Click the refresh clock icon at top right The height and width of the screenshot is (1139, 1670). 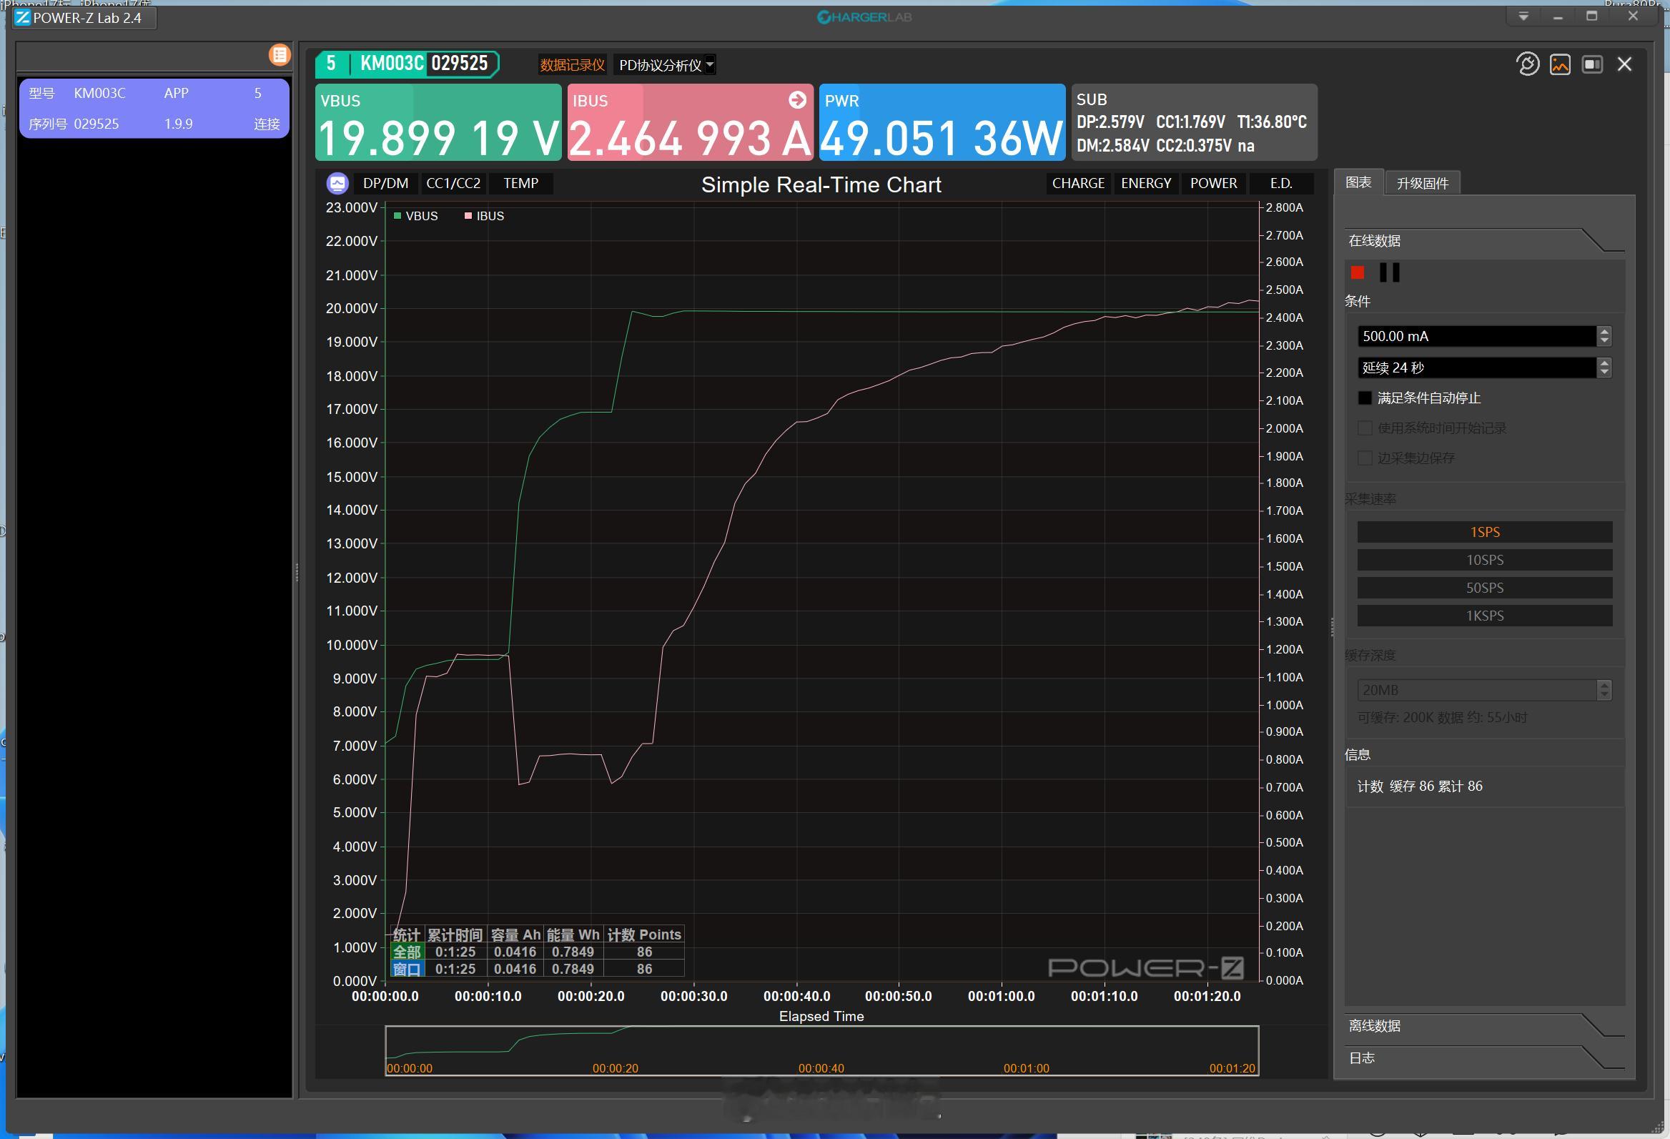pos(1527,64)
